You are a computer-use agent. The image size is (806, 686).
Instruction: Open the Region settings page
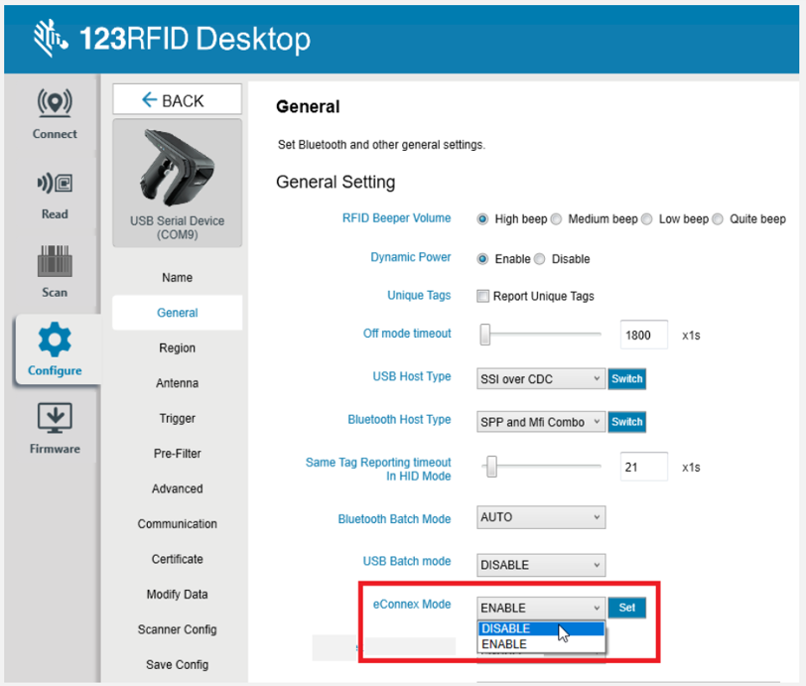pyautogui.click(x=177, y=348)
